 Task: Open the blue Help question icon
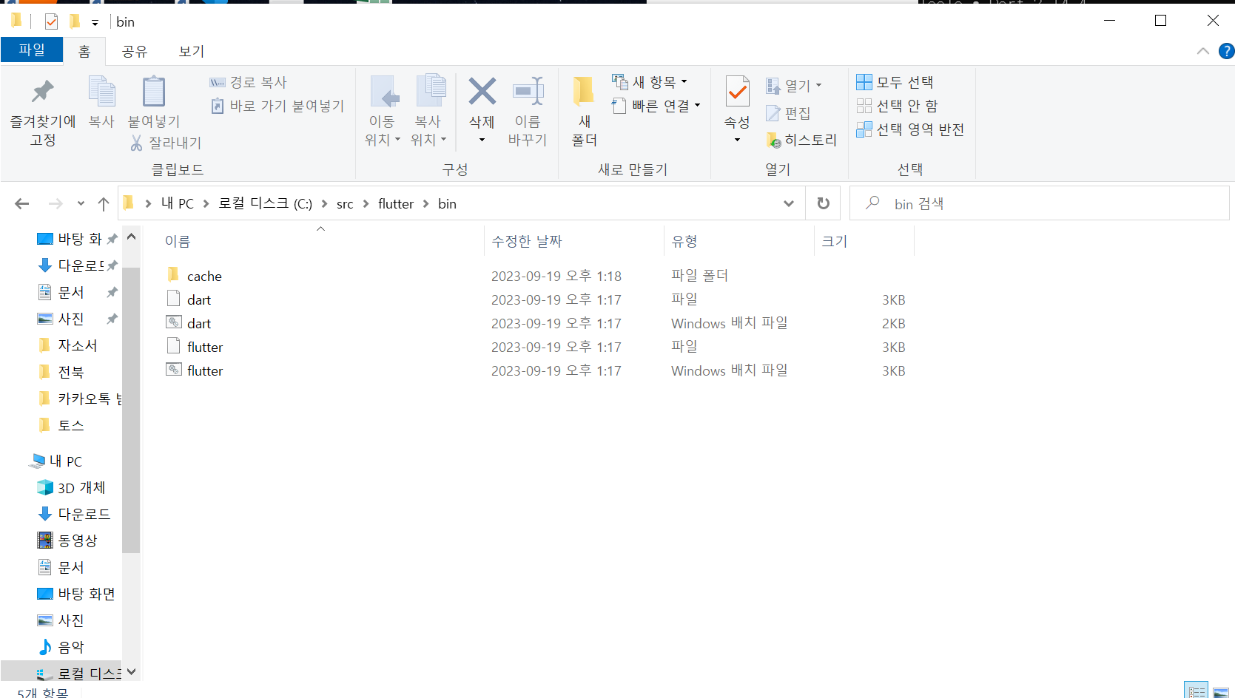[1226, 51]
